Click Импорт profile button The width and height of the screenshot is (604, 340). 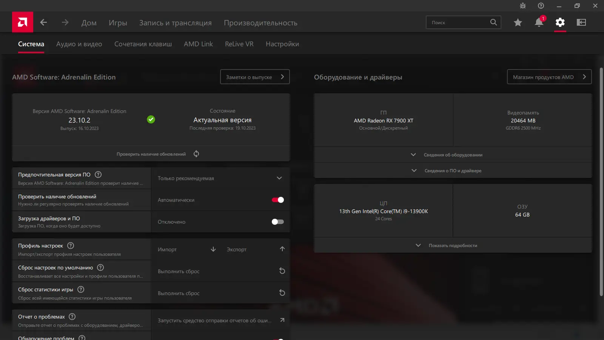click(x=187, y=249)
